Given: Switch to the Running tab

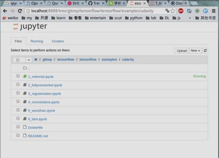Looking at the screenshot, I should coord(37,41).
